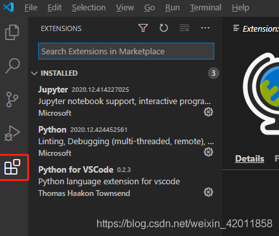Click Python language extension for vscode description
The image size is (279, 236).
[x=109, y=182]
